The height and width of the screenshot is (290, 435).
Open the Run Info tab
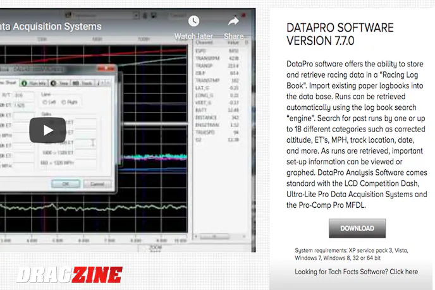(35, 83)
